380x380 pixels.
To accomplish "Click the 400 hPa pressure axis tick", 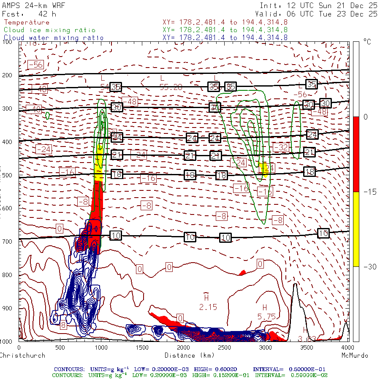I will pyautogui.click(x=7, y=142).
